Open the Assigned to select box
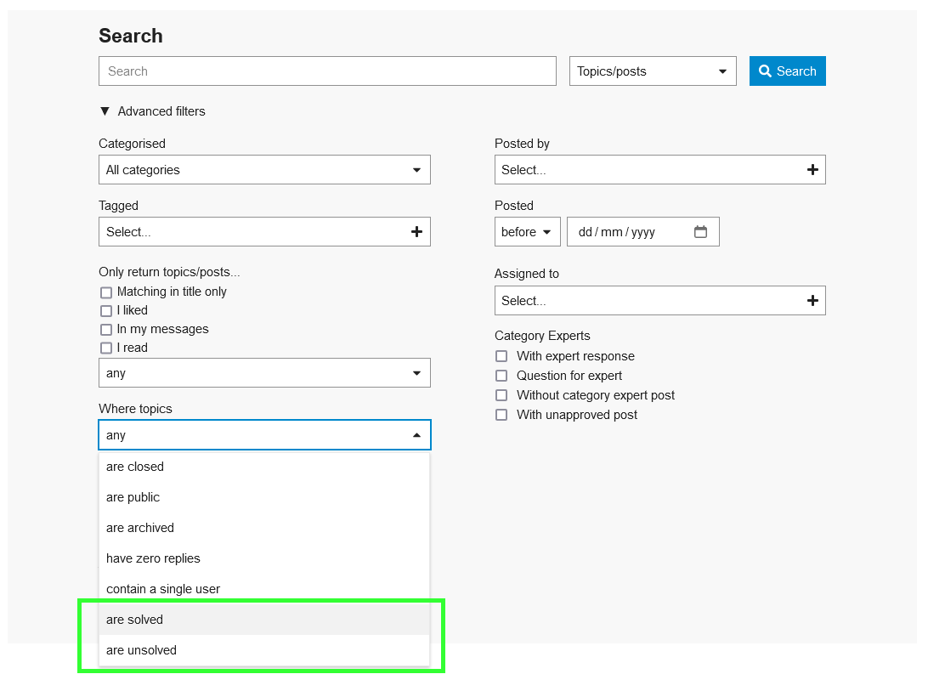 tap(660, 301)
